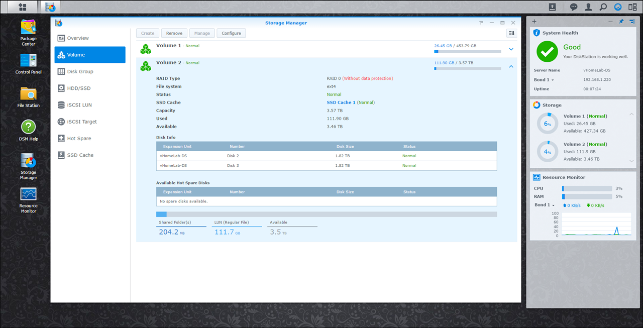Open the Resource Monitor desktop shortcut
The height and width of the screenshot is (328, 643).
coord(28,199)
